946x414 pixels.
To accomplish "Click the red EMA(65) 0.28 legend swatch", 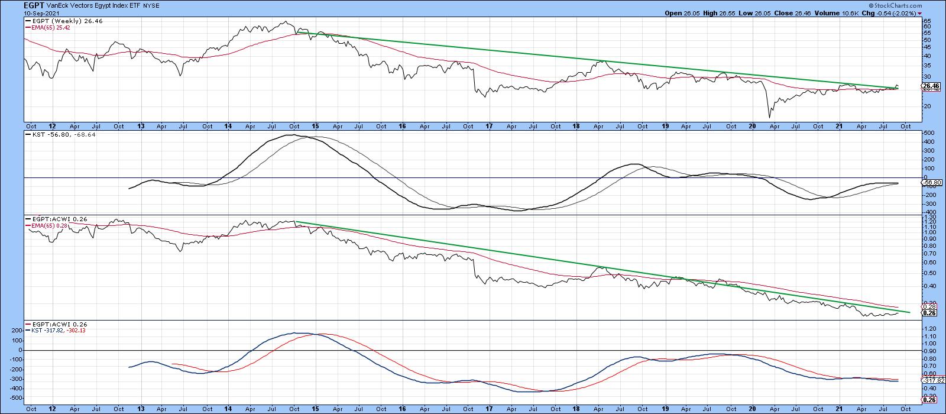I will click(x=26, y=226).
